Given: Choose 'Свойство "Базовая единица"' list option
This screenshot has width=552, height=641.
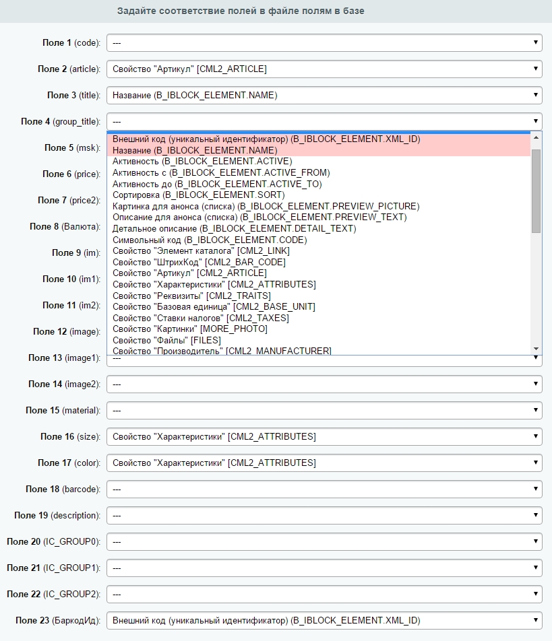Looking at the screenshot, I should pos(214,306).
